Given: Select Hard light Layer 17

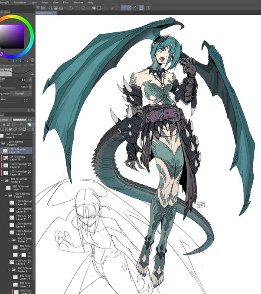Looking at the screenshot, I should click(x=16, y=165).
